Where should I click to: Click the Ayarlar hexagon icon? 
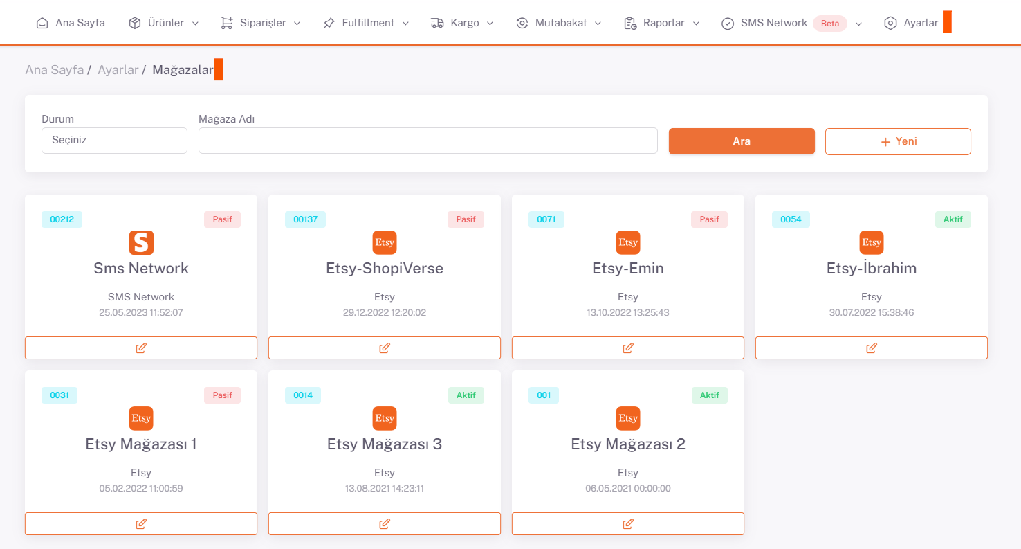[890, 23]
